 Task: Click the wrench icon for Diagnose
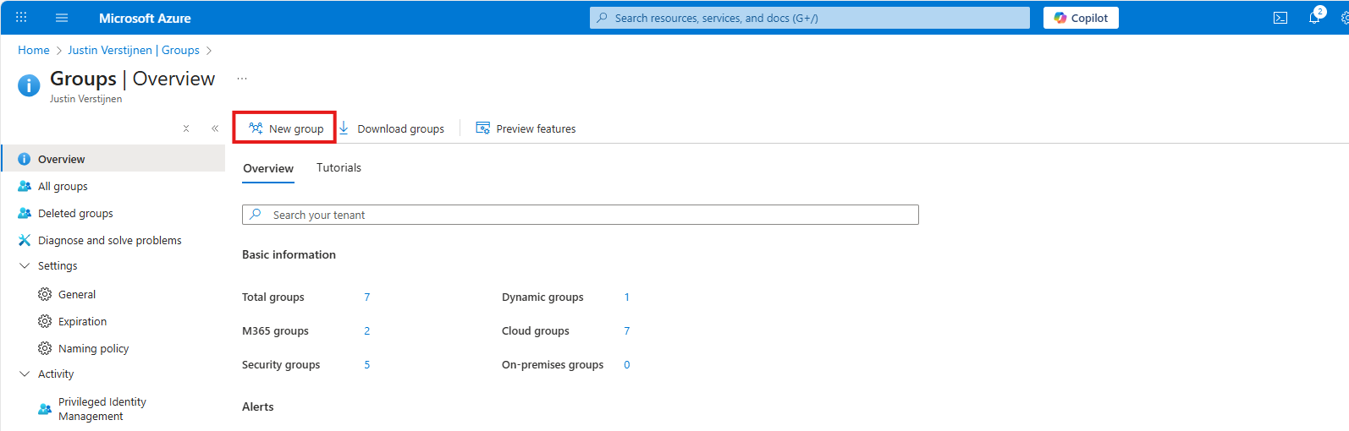point(25,240)
